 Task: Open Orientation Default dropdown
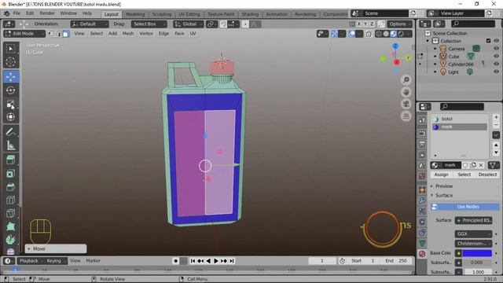click(x=89, y=24)
